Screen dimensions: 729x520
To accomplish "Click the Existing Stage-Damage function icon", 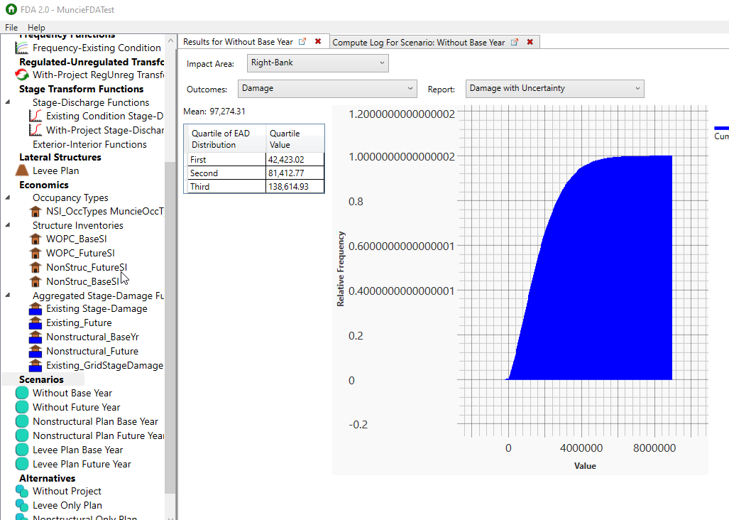I will (35, 308).
